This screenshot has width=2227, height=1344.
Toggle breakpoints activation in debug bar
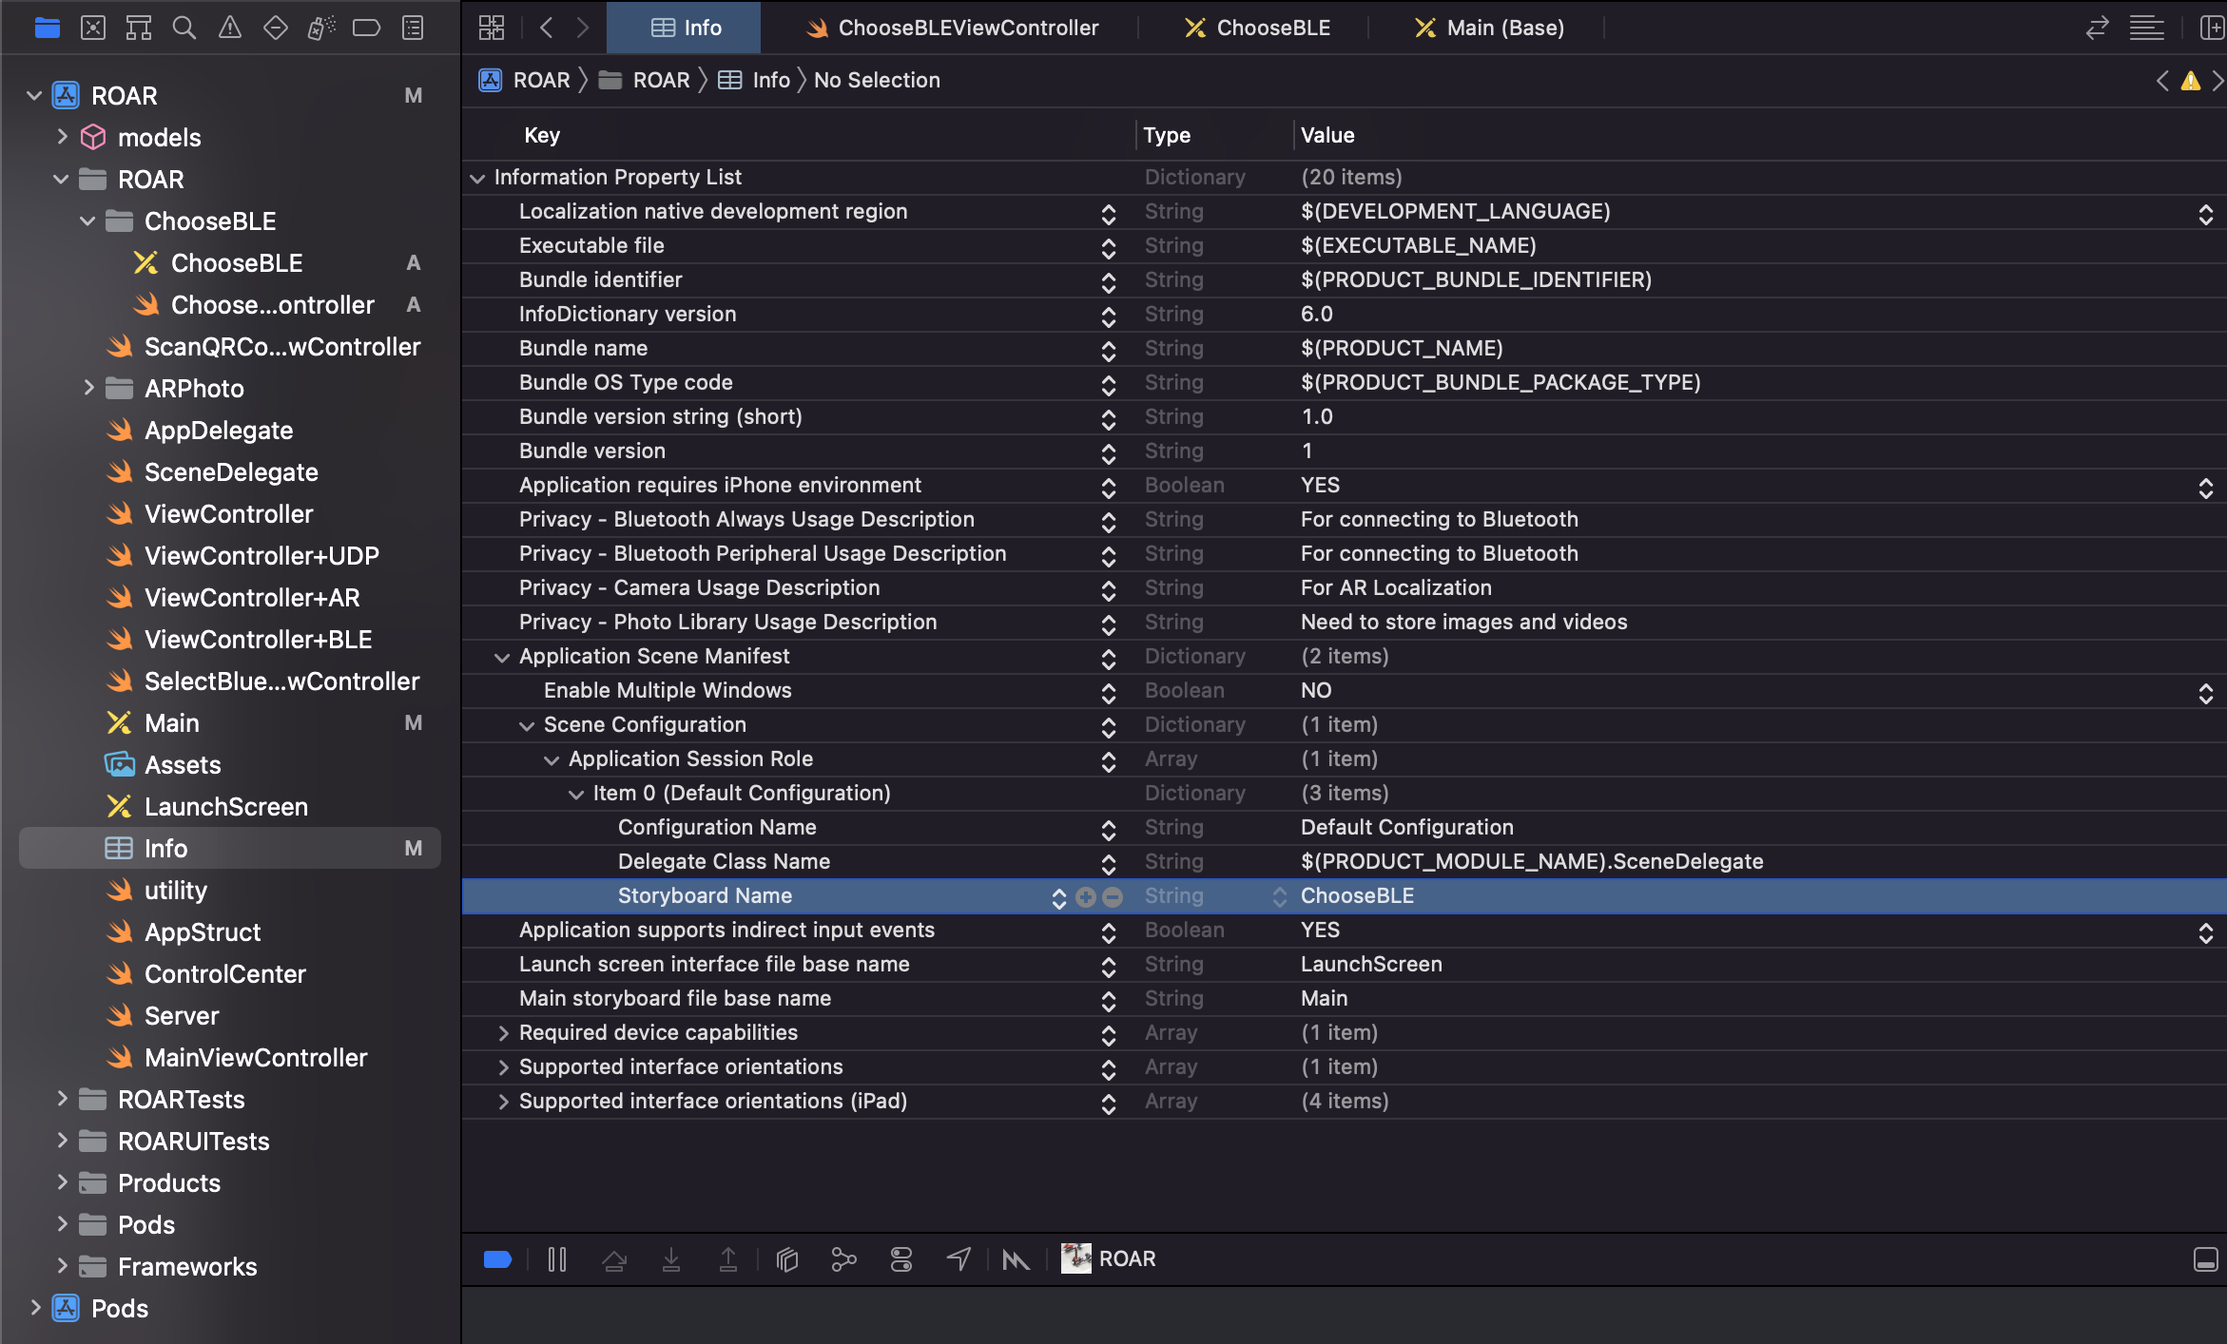(x=497, y=1259)
